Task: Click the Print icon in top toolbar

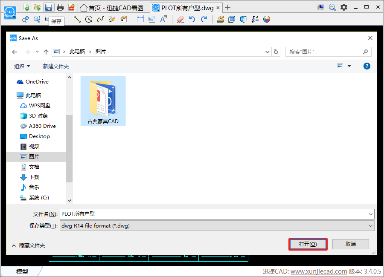Action: click(x=60, y=7)
